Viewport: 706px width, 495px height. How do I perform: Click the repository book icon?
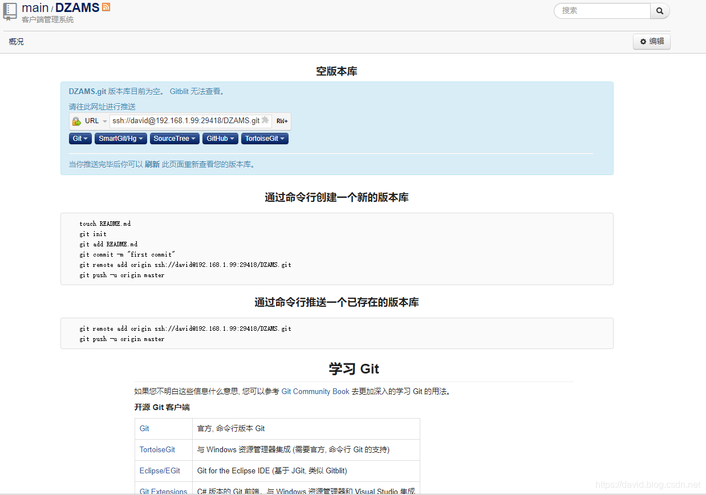10,11
